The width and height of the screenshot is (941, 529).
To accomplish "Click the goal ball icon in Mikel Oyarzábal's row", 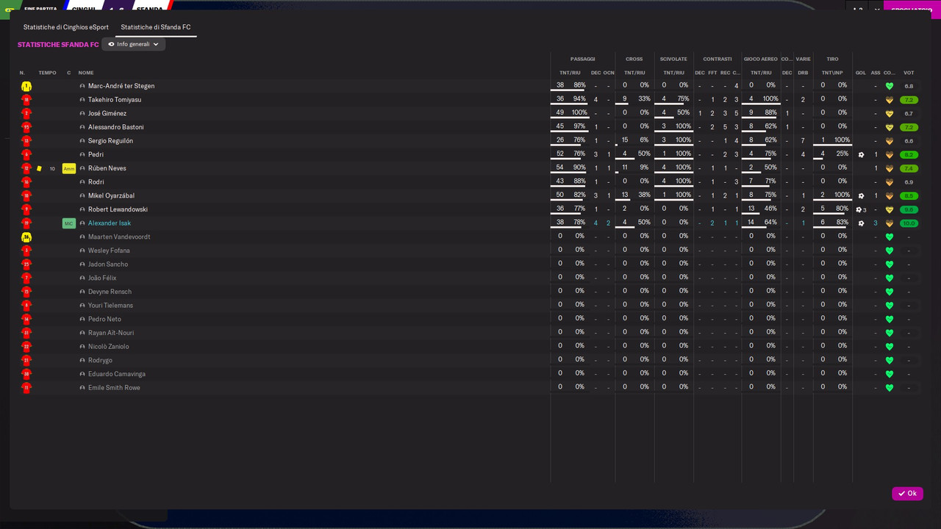I will click(861, 196).
